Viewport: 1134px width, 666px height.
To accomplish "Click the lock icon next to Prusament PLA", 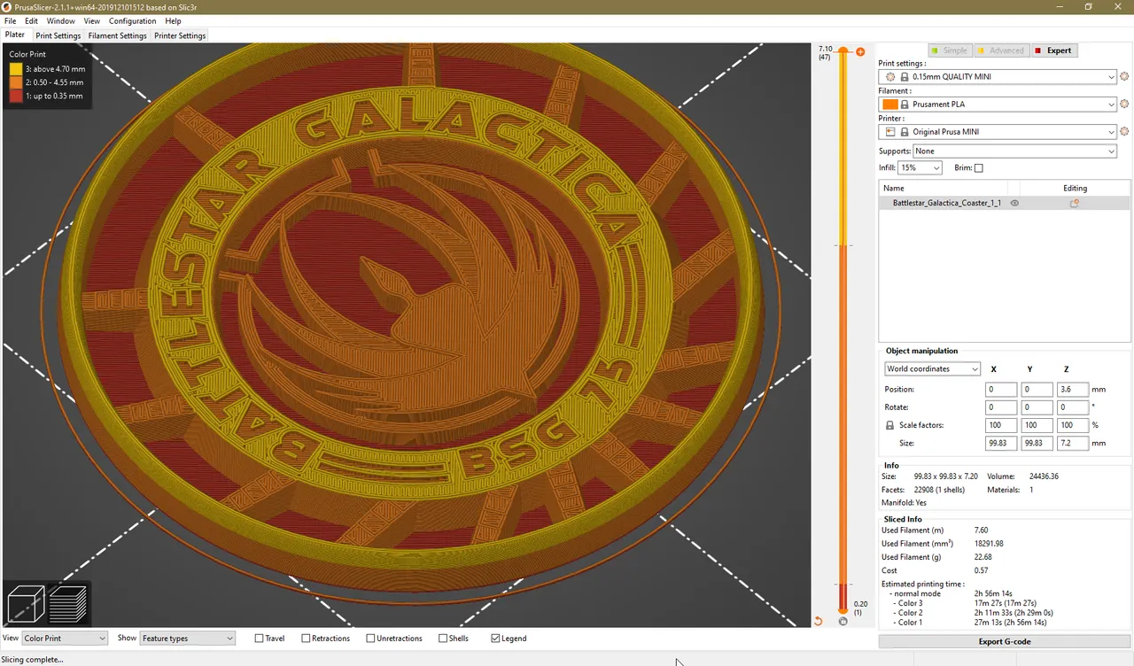I will [x=905, y=105].
